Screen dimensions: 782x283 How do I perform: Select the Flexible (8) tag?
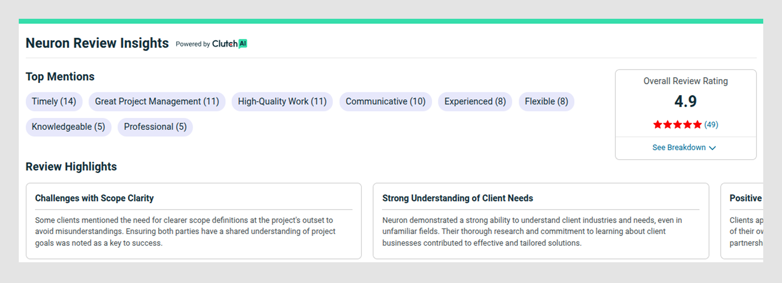pyautogui.click(x=547, y=102)
